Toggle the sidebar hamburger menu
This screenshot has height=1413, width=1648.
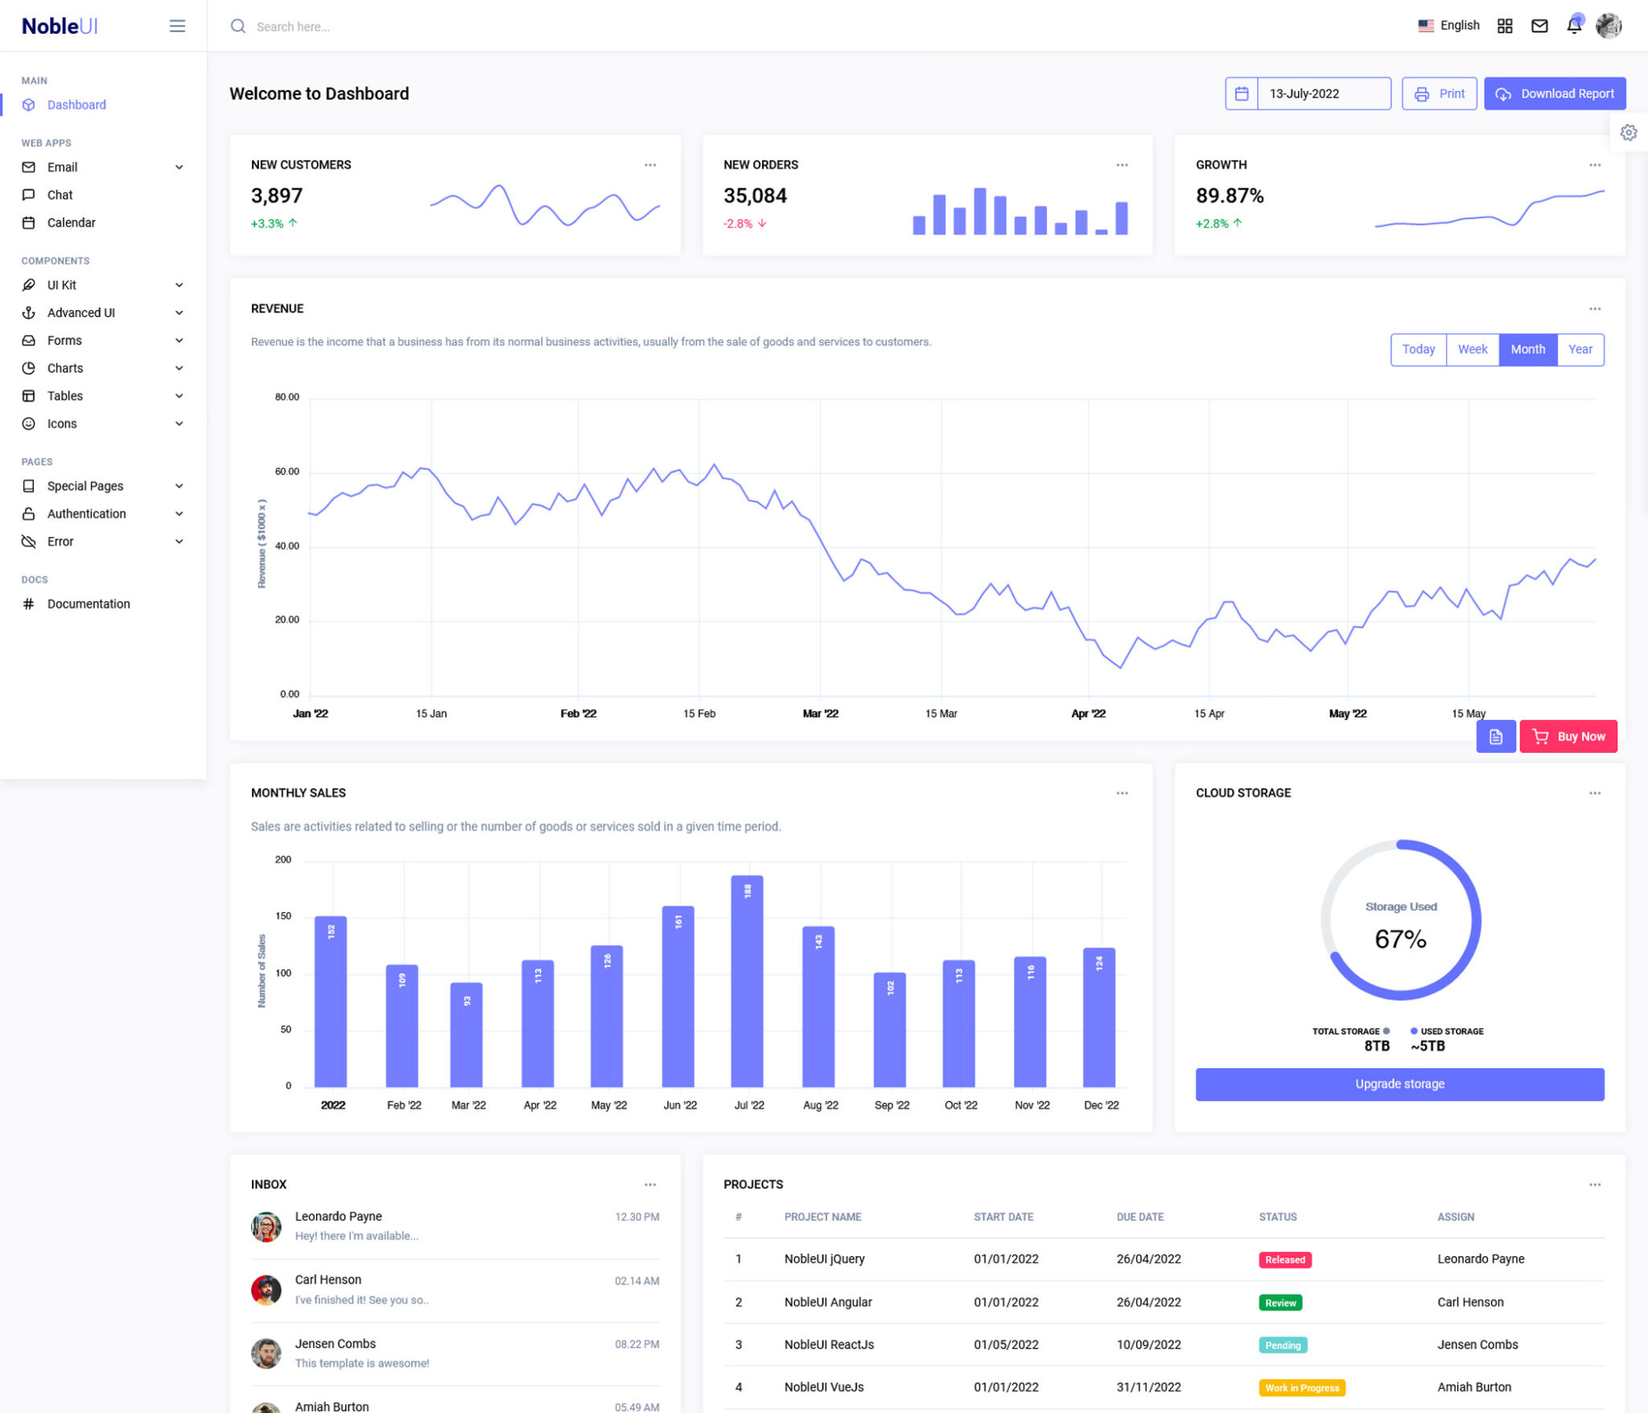176,25
